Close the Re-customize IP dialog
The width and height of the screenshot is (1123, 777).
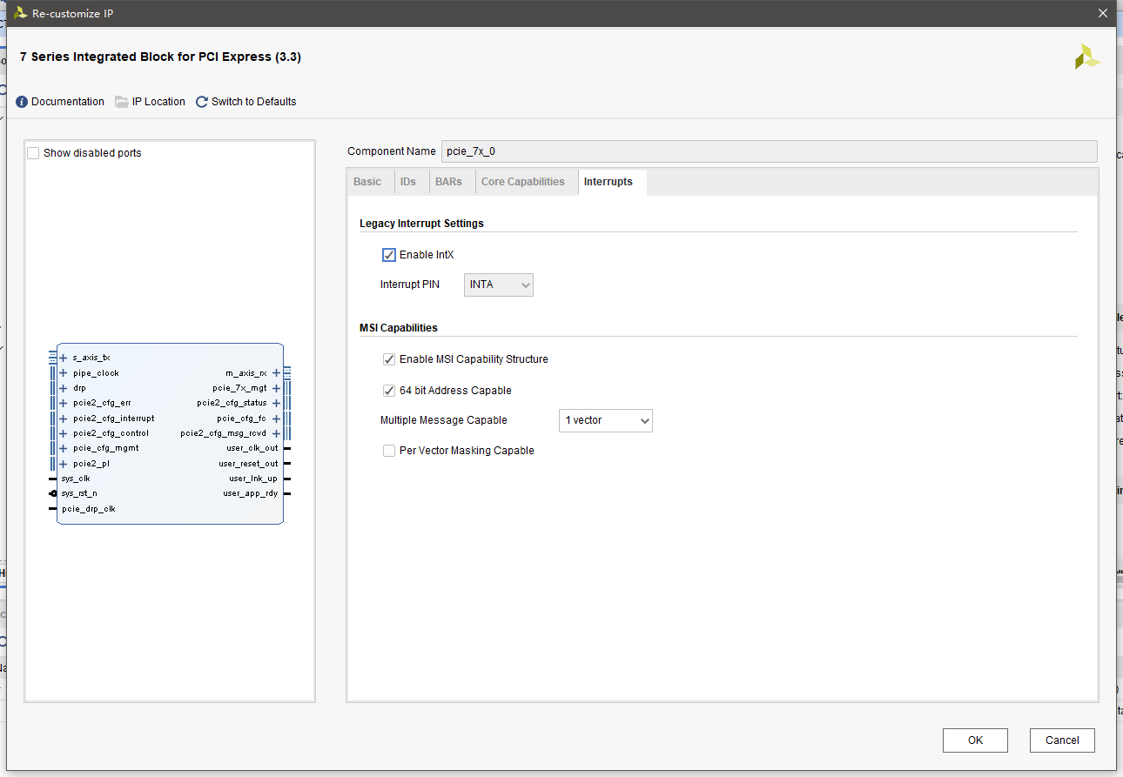1103,13
